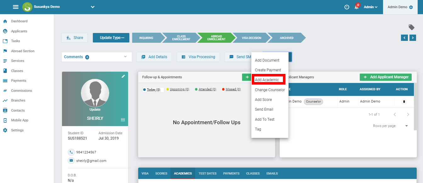The image size is (423, 183).
Task: Click the Update profile photo thumbnail
Action: tap(95, 94)
